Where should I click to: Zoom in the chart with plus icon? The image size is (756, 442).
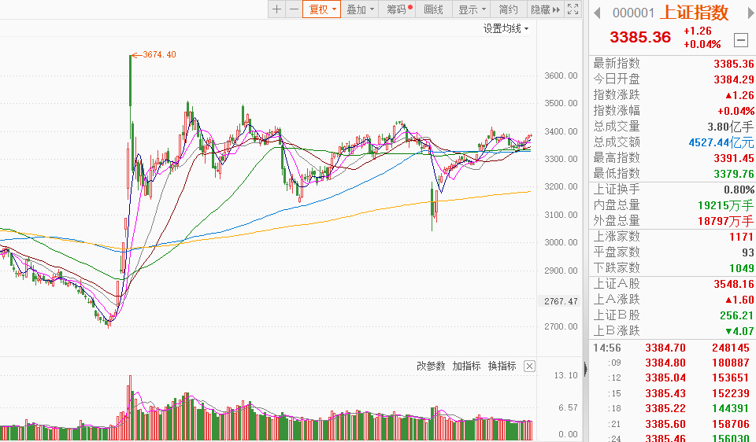click(276, 9)
